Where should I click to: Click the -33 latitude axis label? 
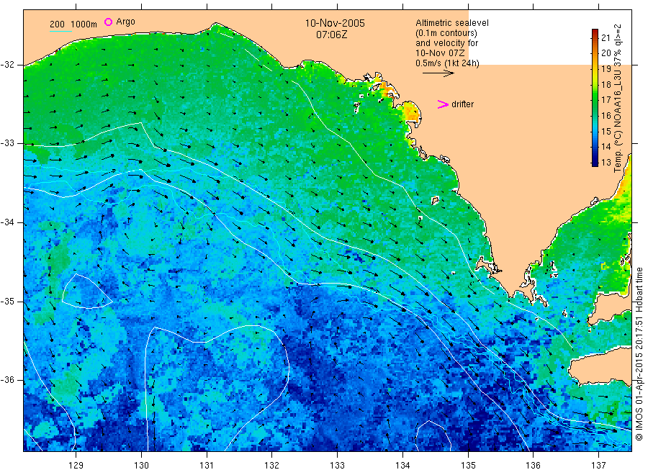(x=7, y=143)
